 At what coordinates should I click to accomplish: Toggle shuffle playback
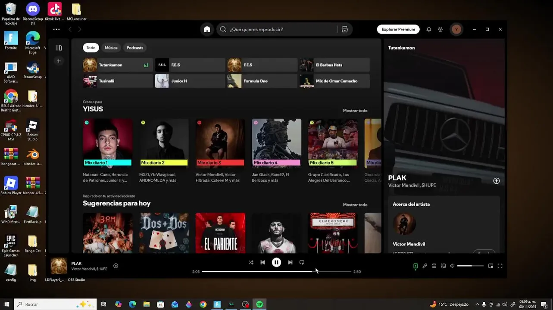(x=251, y=262)
